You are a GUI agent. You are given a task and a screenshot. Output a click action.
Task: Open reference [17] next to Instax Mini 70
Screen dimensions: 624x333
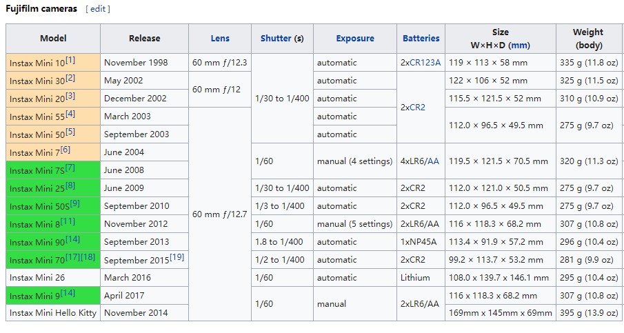point(72,257)
